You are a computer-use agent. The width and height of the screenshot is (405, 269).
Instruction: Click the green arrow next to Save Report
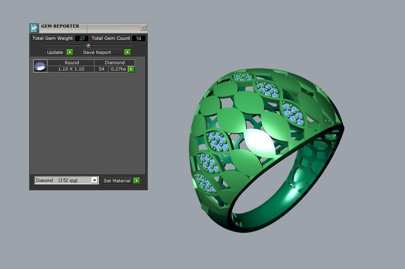[127, 52]
